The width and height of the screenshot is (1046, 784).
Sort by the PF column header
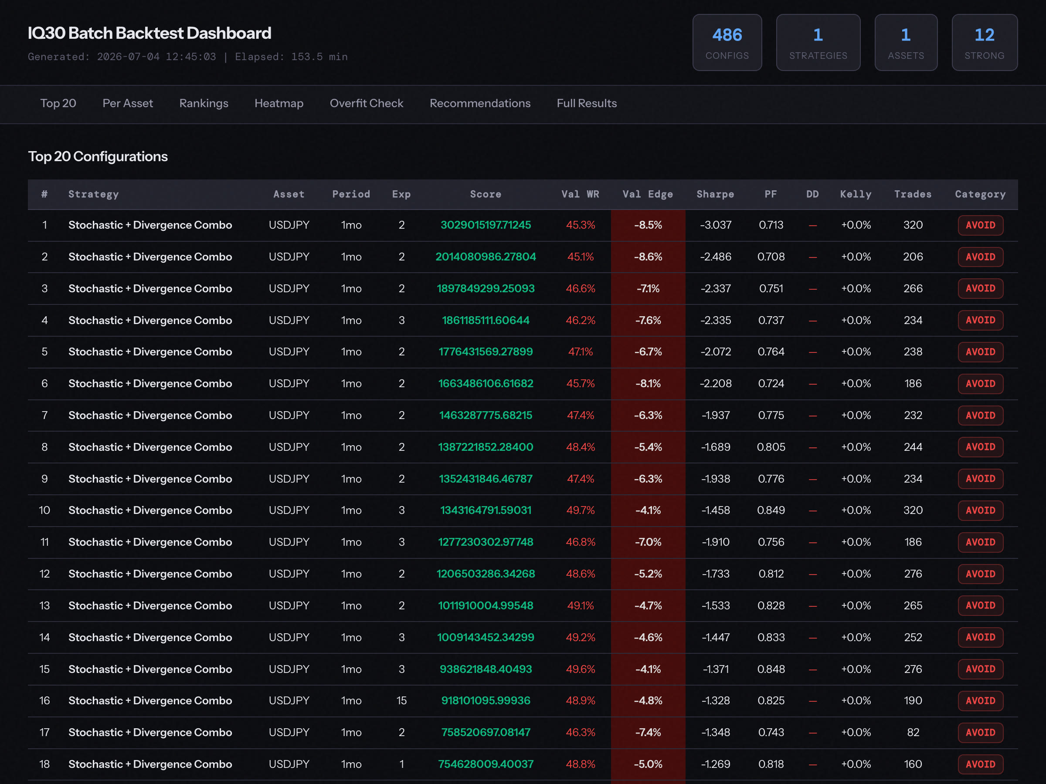pyautogui.click(x=771, y=194)
